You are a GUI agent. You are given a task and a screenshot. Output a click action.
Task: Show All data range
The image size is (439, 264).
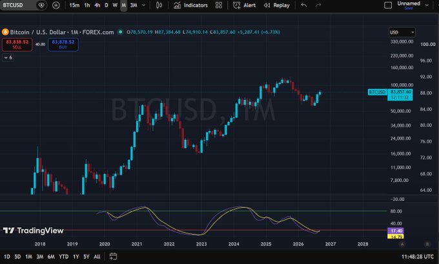coord(97,257)
